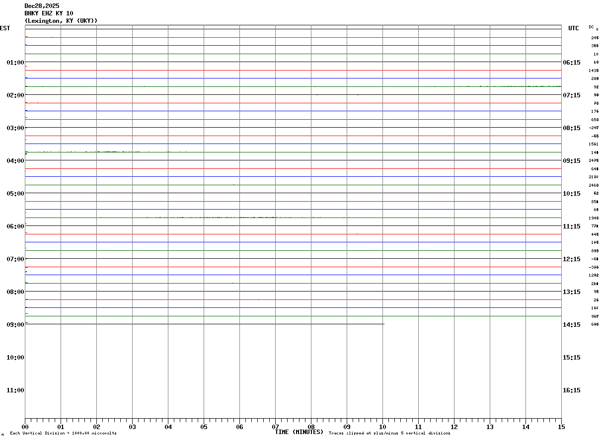Click the red marker on 08:15 trace
Image resolution: width=601 pixels, height=440 pixels.
[x=258, y=299]
